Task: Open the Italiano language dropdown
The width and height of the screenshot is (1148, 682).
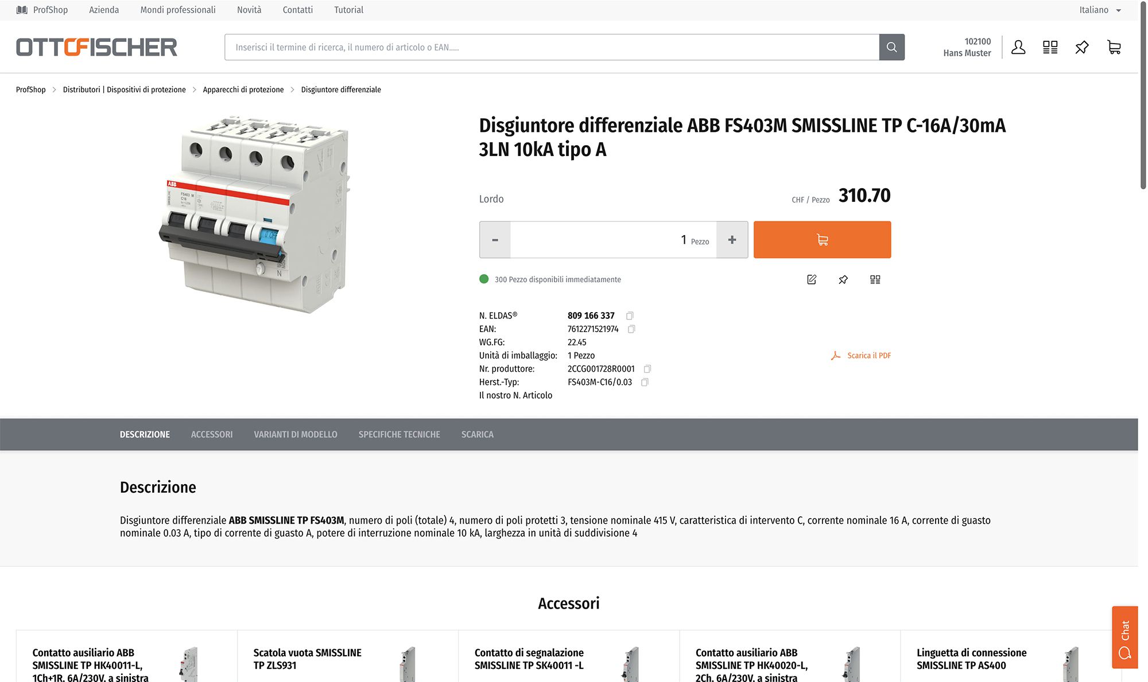Action: coord(1099,10)
